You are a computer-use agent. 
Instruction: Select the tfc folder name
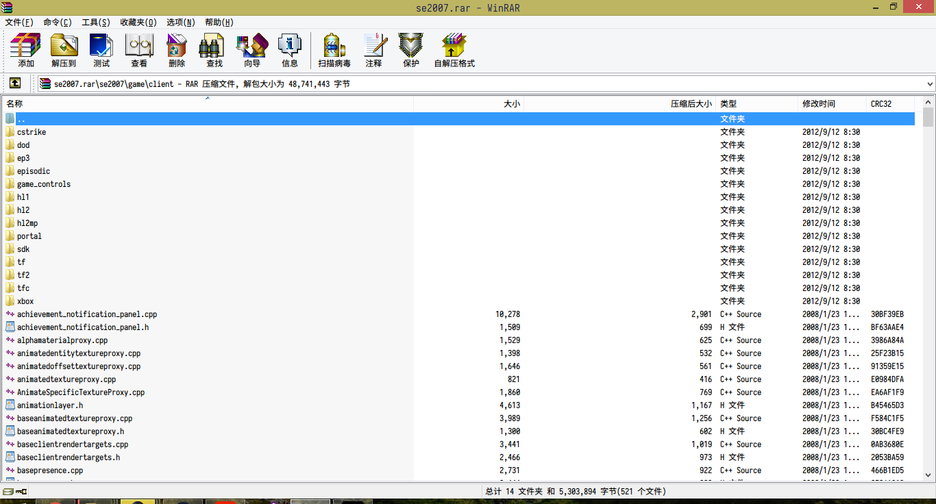point(23,288)
